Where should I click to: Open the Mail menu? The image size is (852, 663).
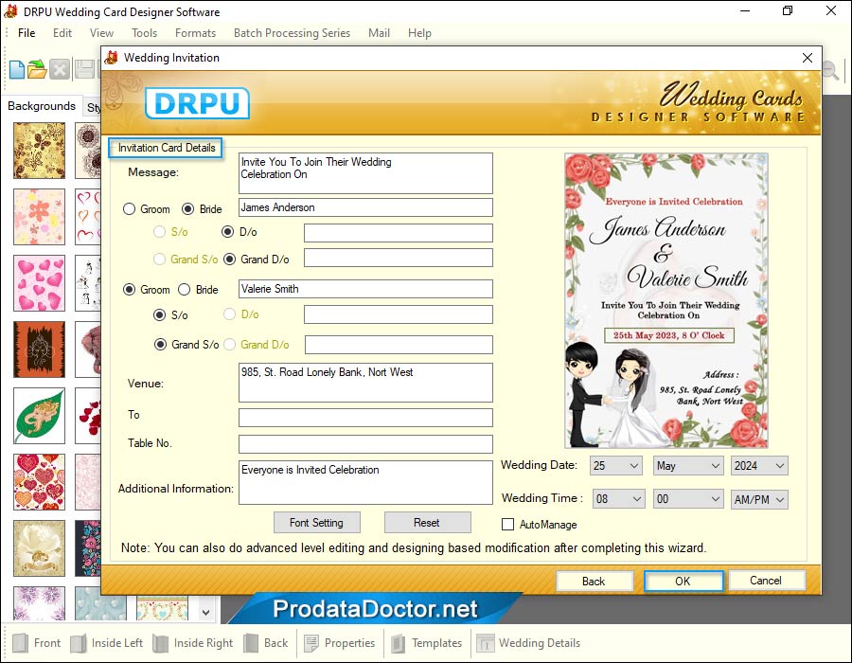(x=379, y=33)
